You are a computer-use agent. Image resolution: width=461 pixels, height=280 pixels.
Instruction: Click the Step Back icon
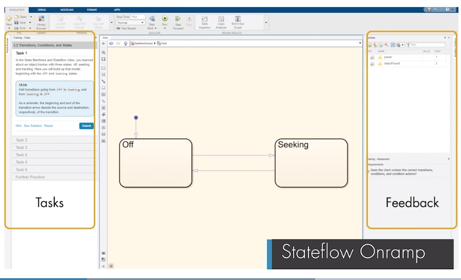tap(152, 19)
